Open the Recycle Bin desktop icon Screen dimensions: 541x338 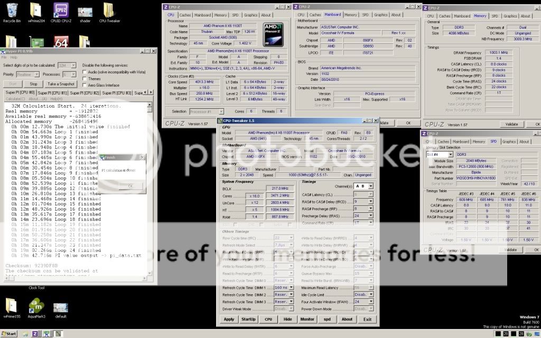pyautogui.click(x=11, y=11)
